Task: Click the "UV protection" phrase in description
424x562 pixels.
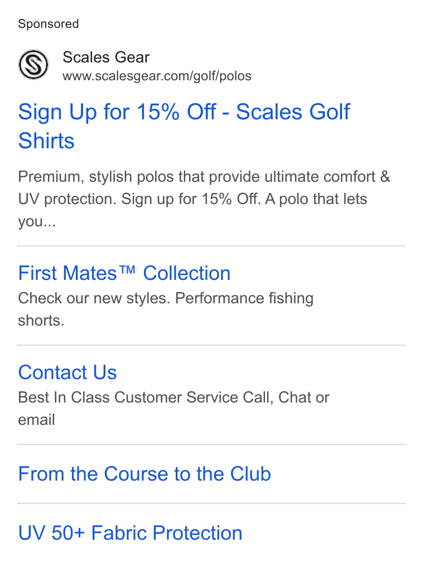Action: (67, 199)
